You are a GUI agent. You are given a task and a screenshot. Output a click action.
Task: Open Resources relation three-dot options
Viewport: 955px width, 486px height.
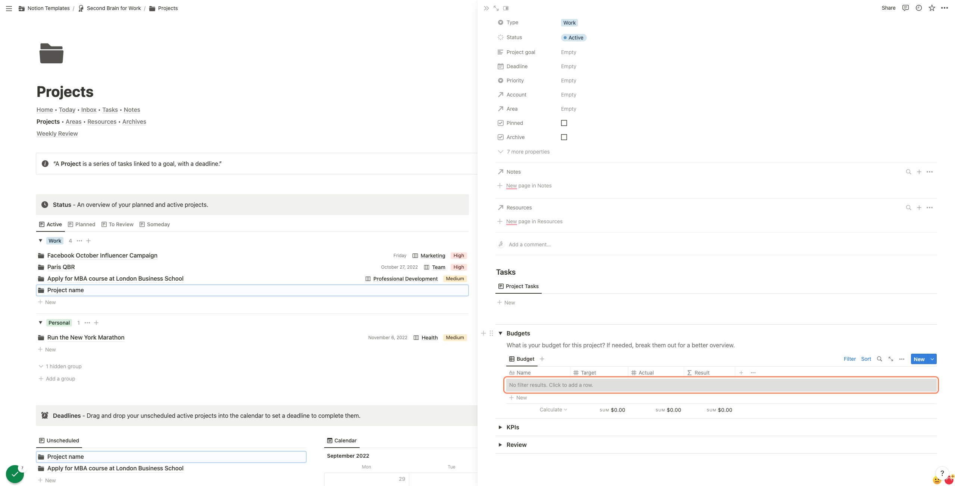point(930,208)
